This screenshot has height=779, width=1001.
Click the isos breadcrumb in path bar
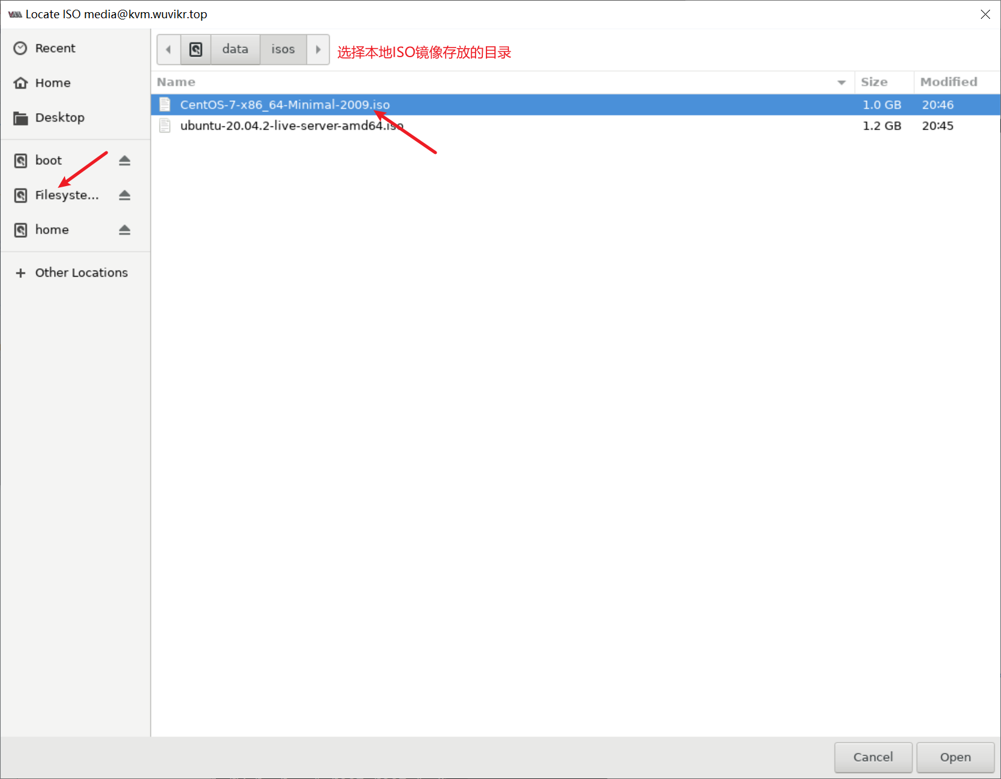(x=283, y=49)
